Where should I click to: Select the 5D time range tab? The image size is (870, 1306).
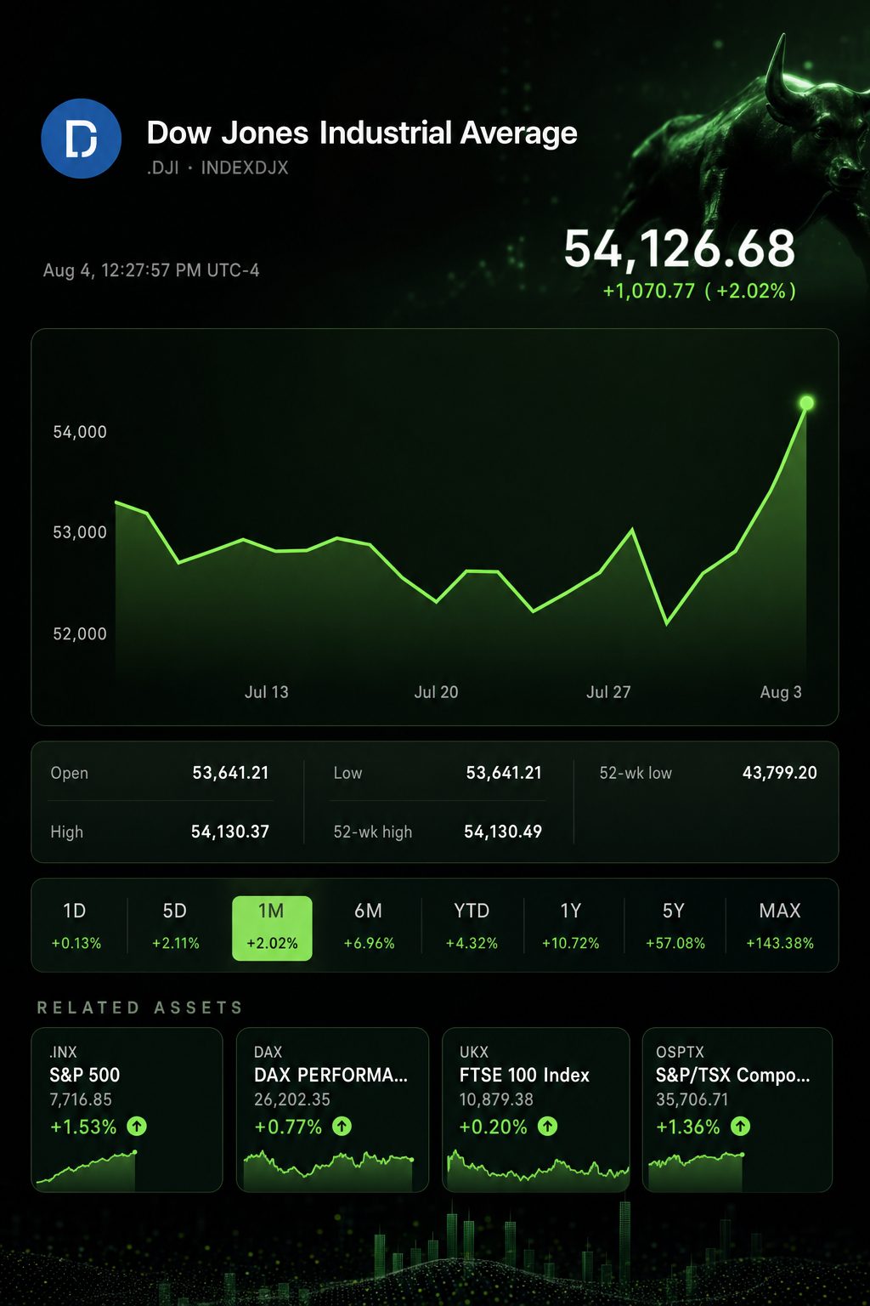click(175, 926)
